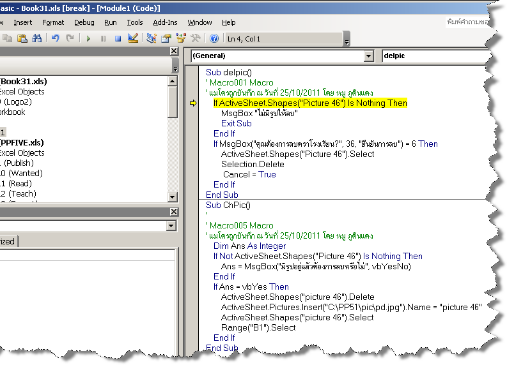
Task: Open the Help question mark icon
Action: [x=214, y=39]
